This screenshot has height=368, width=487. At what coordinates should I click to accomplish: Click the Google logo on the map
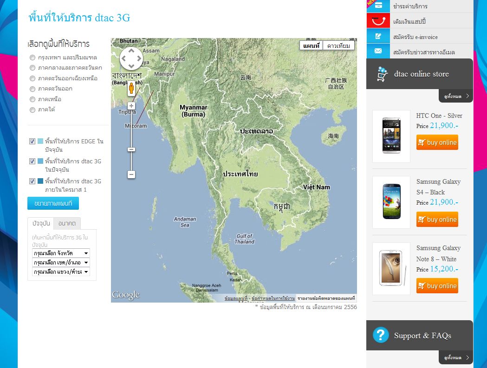pyautogui.click(x=126, y=295)
